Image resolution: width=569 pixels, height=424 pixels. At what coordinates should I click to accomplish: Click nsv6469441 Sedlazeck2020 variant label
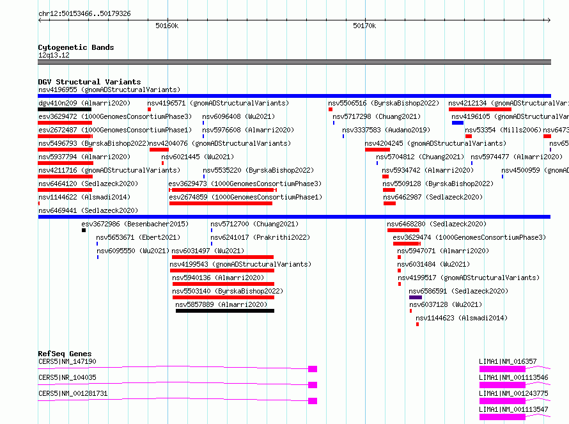coord(88,210)
